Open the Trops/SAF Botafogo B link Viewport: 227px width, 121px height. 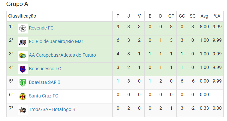[52, 109]
